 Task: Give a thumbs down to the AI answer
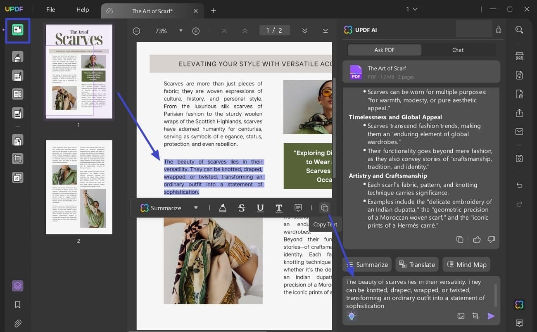coord(491,239)
